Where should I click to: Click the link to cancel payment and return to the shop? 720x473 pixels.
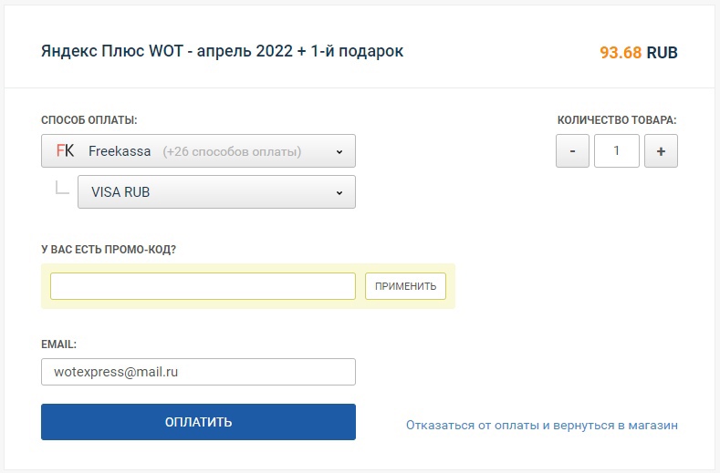[542, 425]
